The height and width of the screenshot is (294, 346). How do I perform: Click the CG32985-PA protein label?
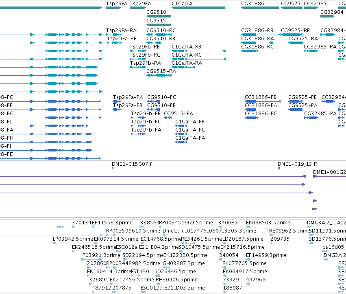coord(320,114)
